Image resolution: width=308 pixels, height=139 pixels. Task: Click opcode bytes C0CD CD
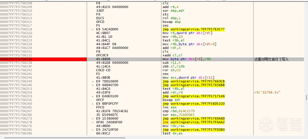tap(103, 70)
